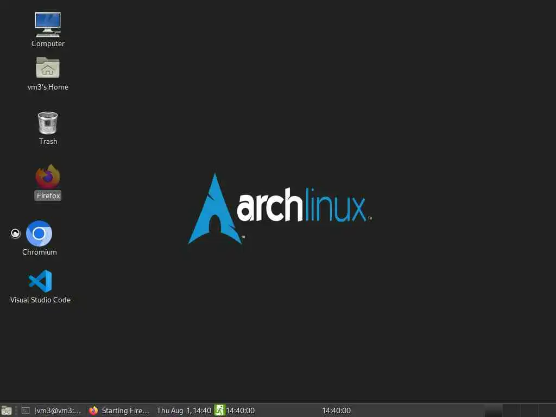Click the 14:40:00 clock beside the green exit icon

pos(241,410)
